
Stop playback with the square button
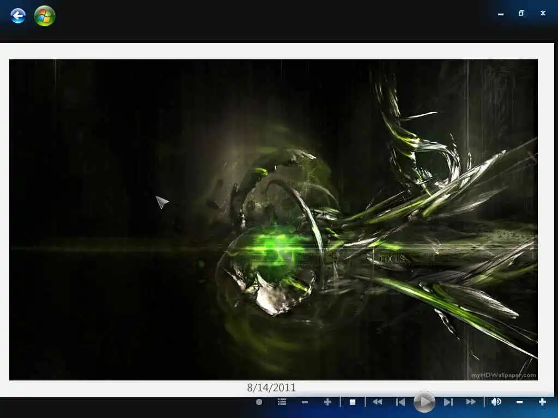coord(353,402)
